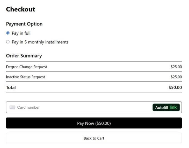Click 'Pay in 5 monthly installments' label text

(x=40, y=42)
